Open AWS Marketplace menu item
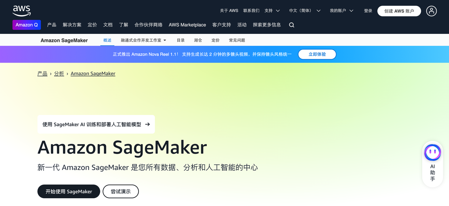Image resolution: width=449 pixels, height=206 pixels. coord(187,25)
